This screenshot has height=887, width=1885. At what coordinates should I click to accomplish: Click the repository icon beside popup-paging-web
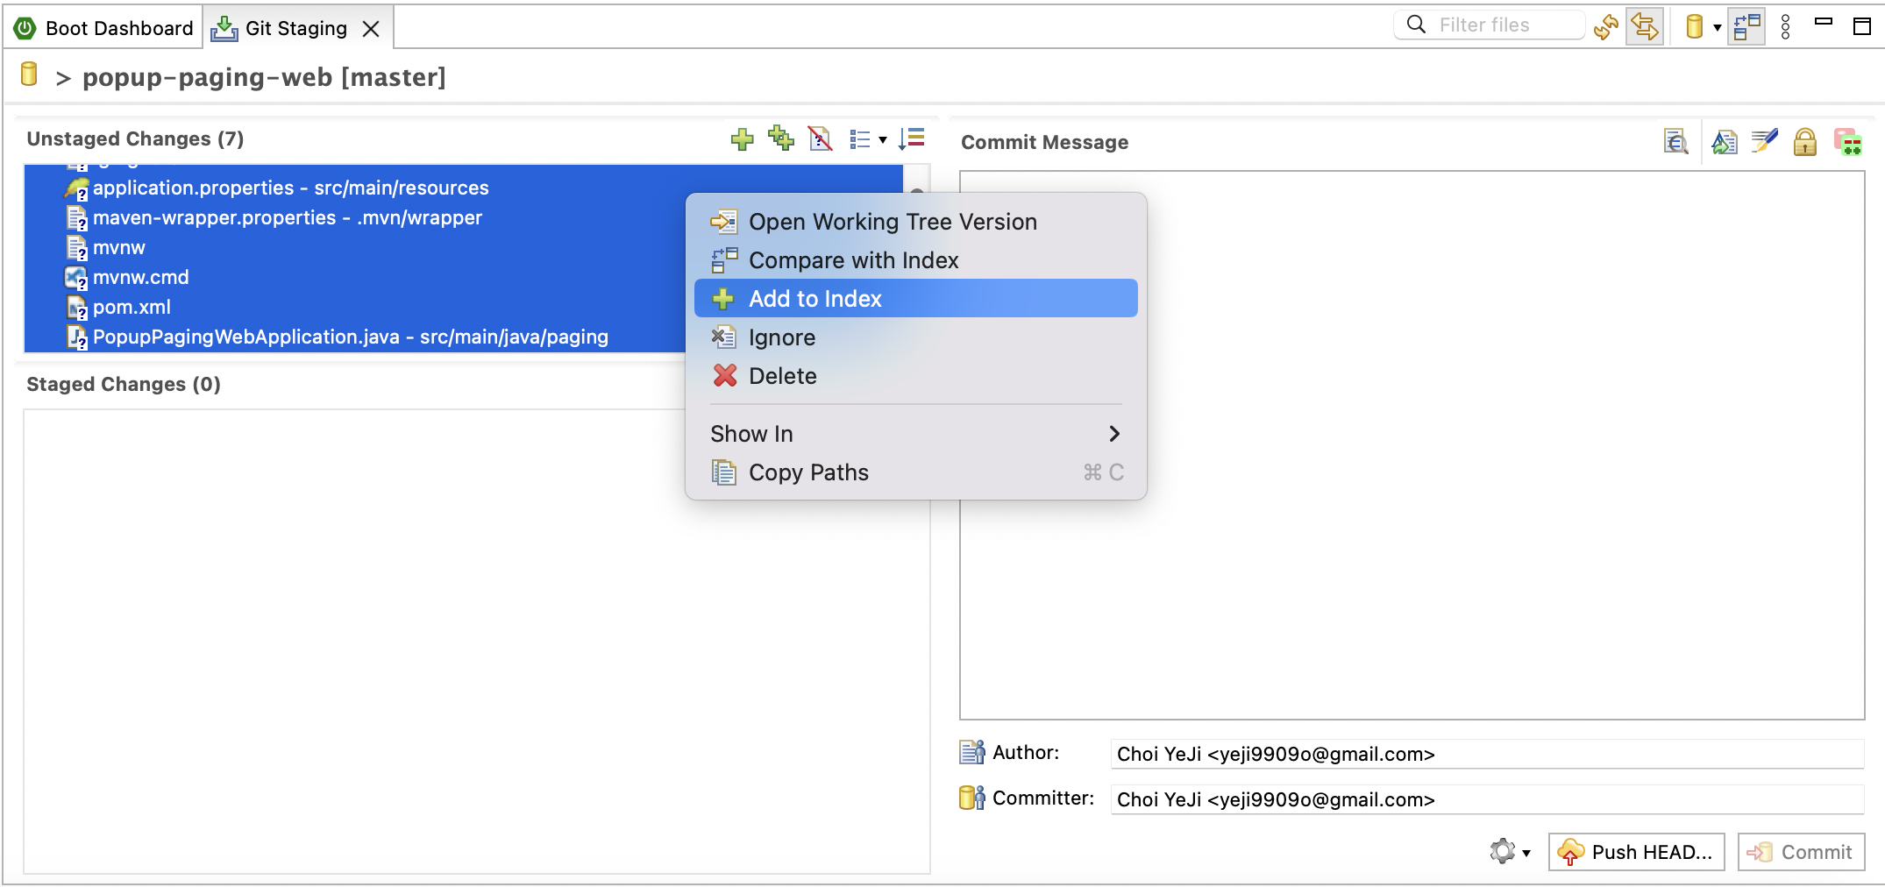29,75
